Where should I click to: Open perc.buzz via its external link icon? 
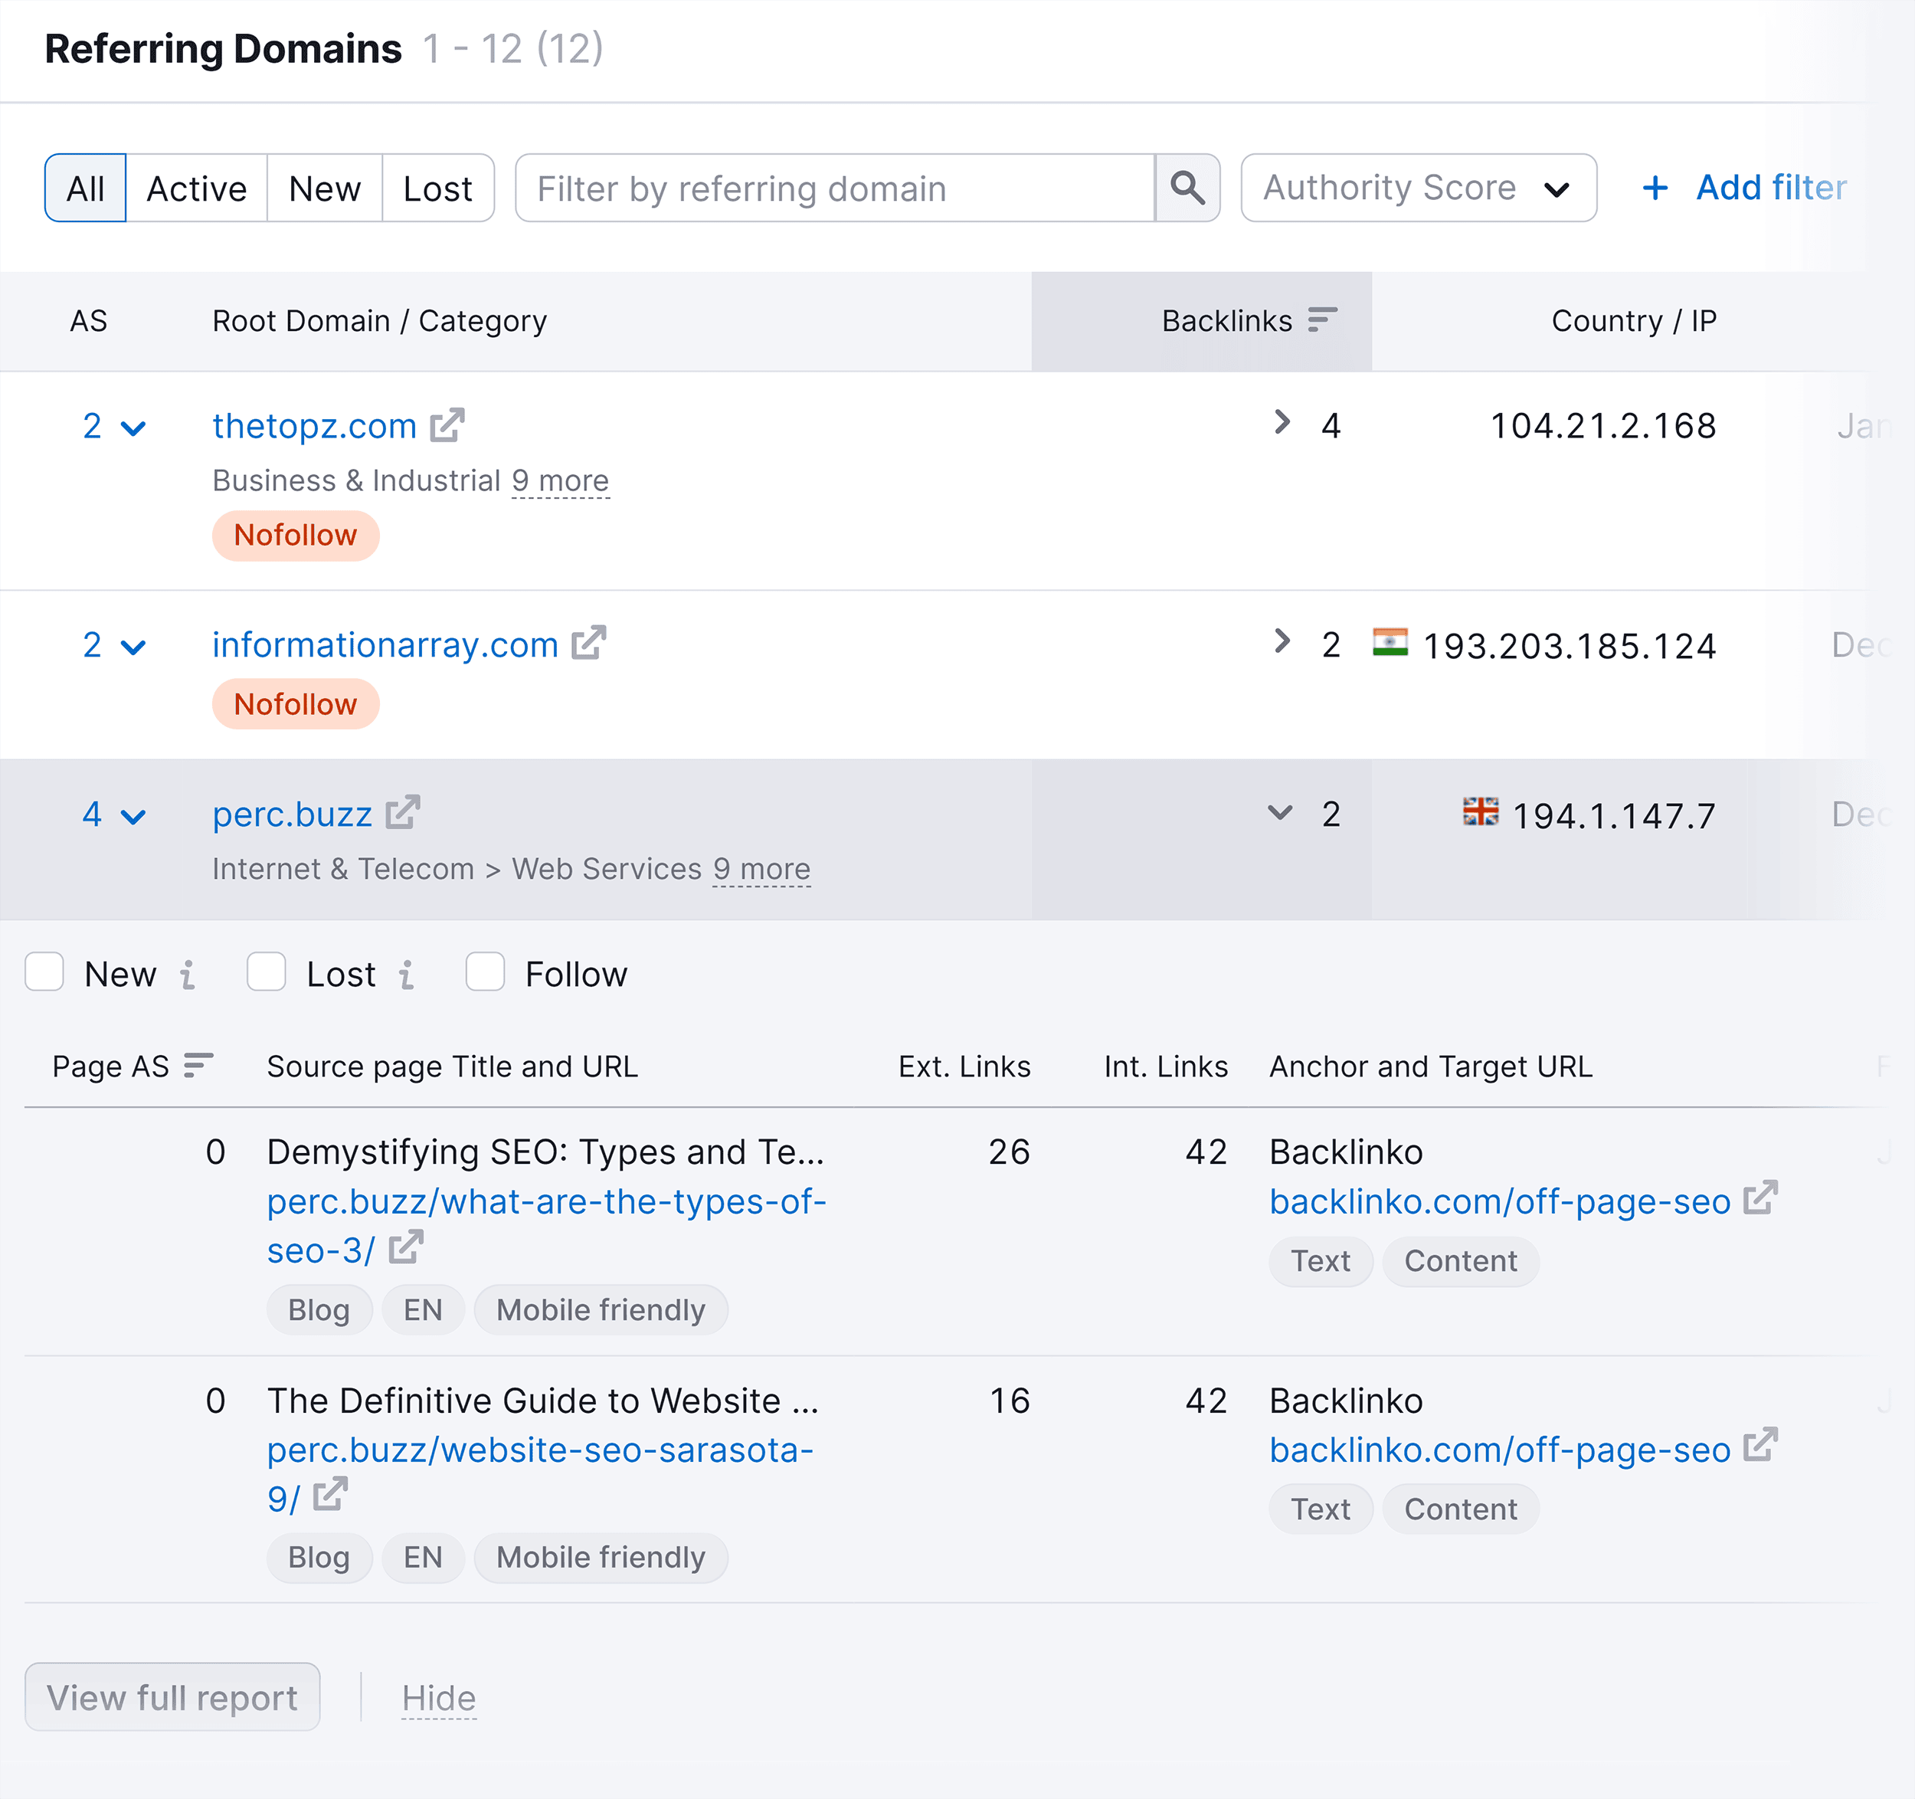click(x=404, y=812)
